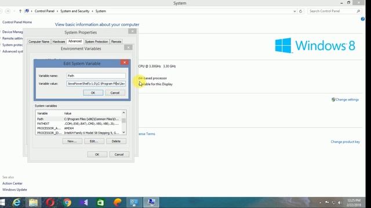Close the System Properties dialog
This screenshot has height=208, width=371.
click(132, 31)
